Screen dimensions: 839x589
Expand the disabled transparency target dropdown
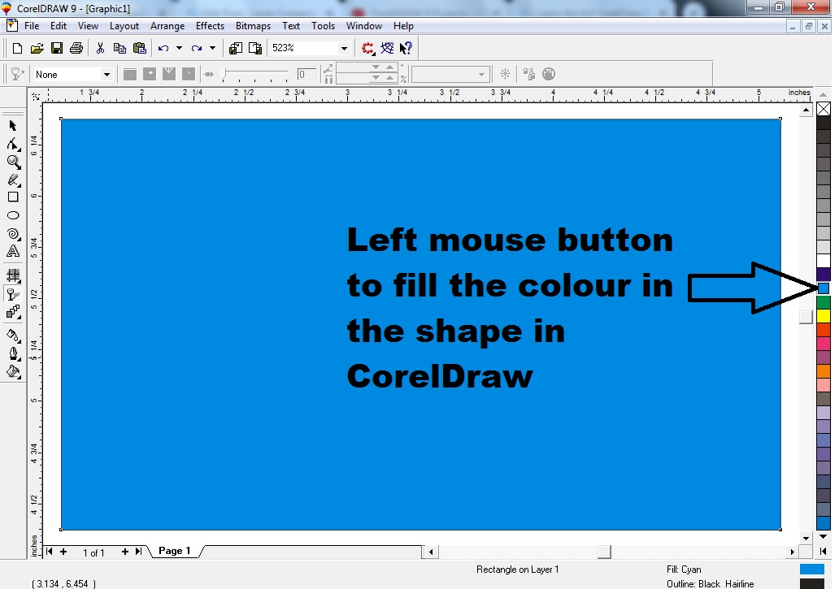tap(481, 75)
